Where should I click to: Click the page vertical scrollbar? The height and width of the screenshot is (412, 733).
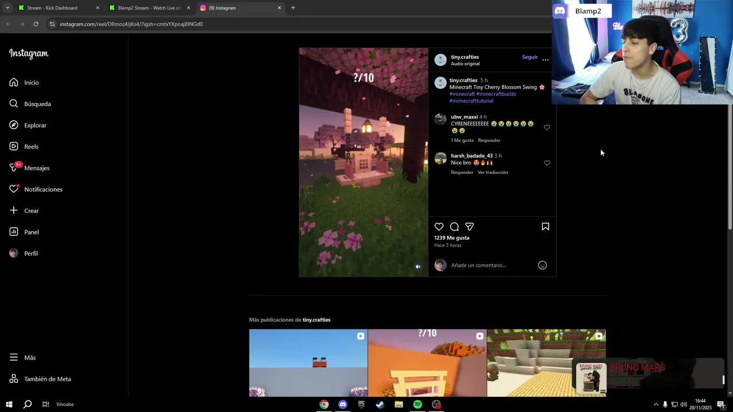pyautogui.click(x=730, y=167)
